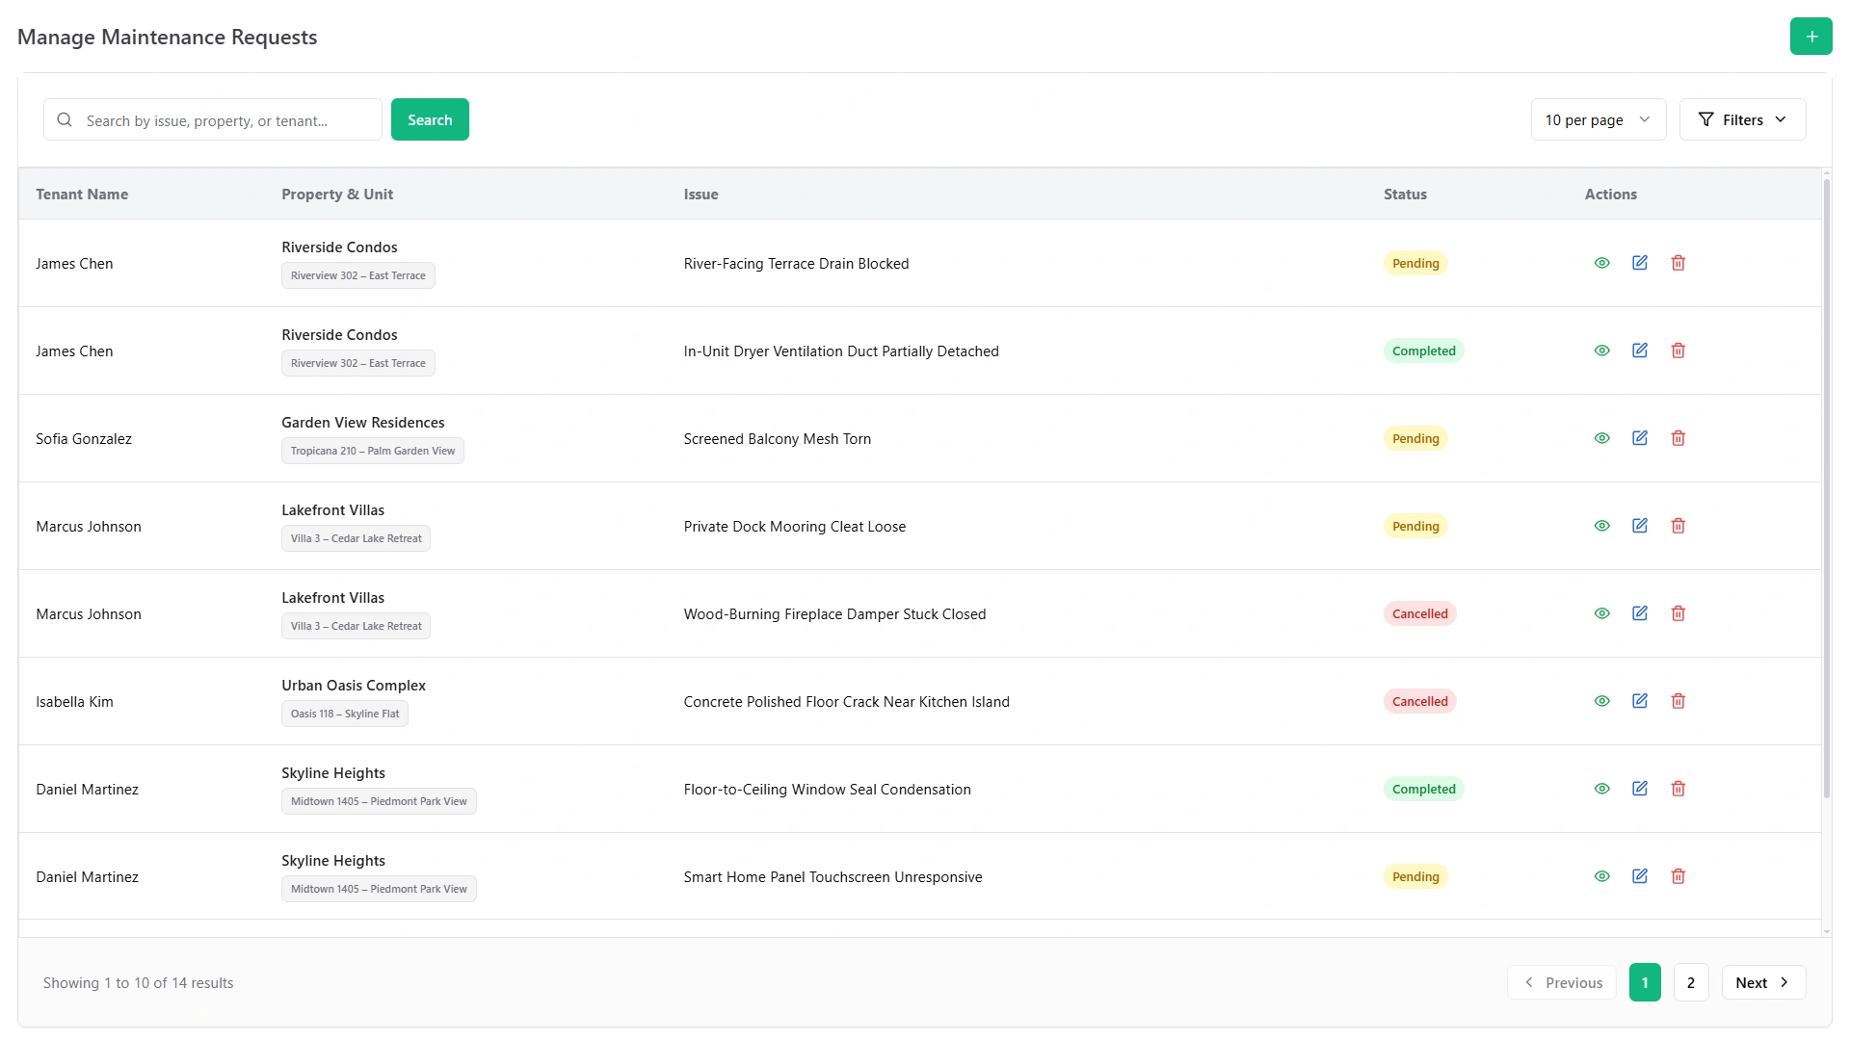1850x1040 pixels.
Task: Go to the Next page
Action: click(x=1763, y=982)
